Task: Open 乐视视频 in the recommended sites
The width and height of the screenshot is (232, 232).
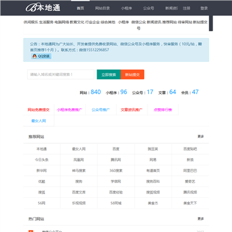Action: pos(79,203)
